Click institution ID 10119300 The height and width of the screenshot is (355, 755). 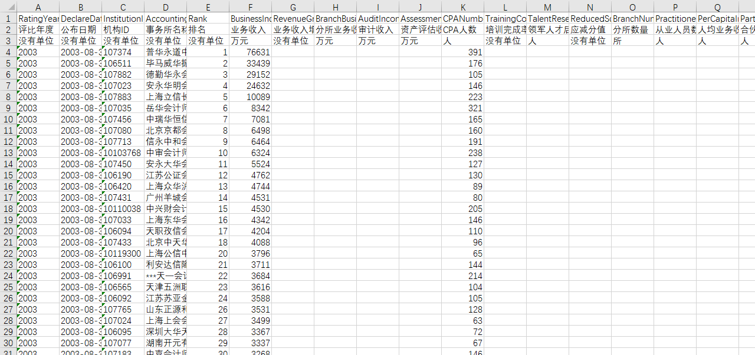[123, 253]
